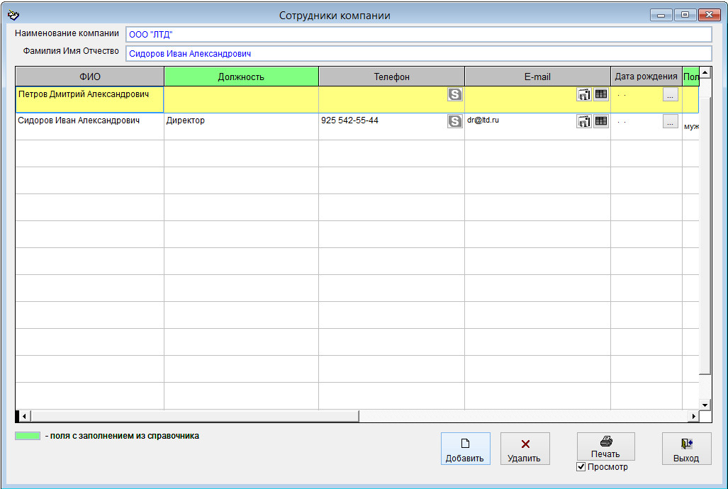Click the E-mail column header
The height and width of the screenshot is (489, 728).
point(537,77)
